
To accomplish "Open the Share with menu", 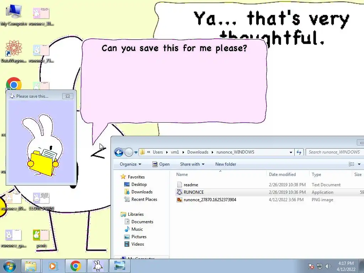I will (192, 164).
